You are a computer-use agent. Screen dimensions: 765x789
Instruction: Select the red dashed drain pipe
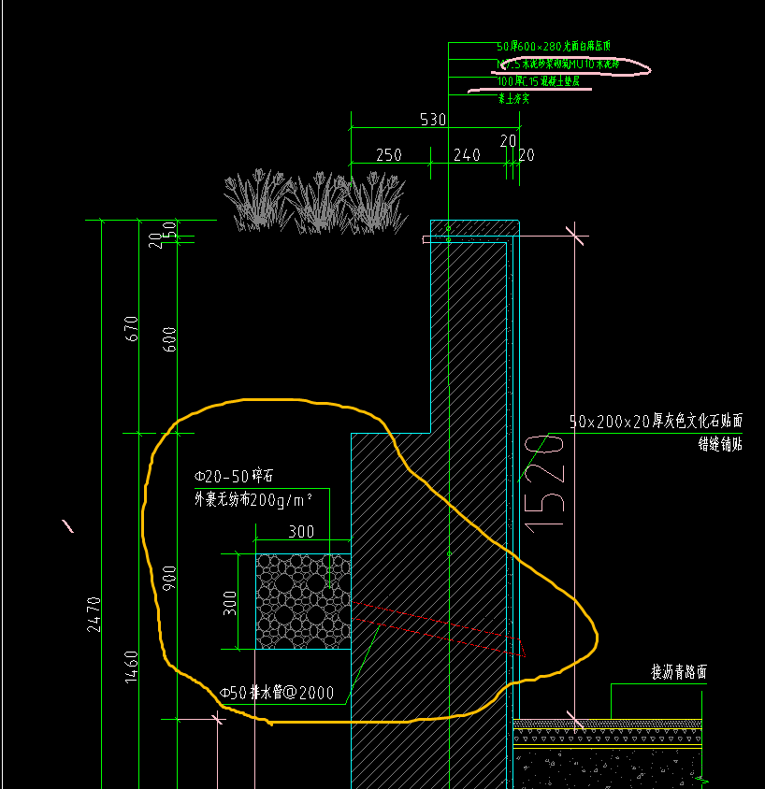tap(439, 629)
